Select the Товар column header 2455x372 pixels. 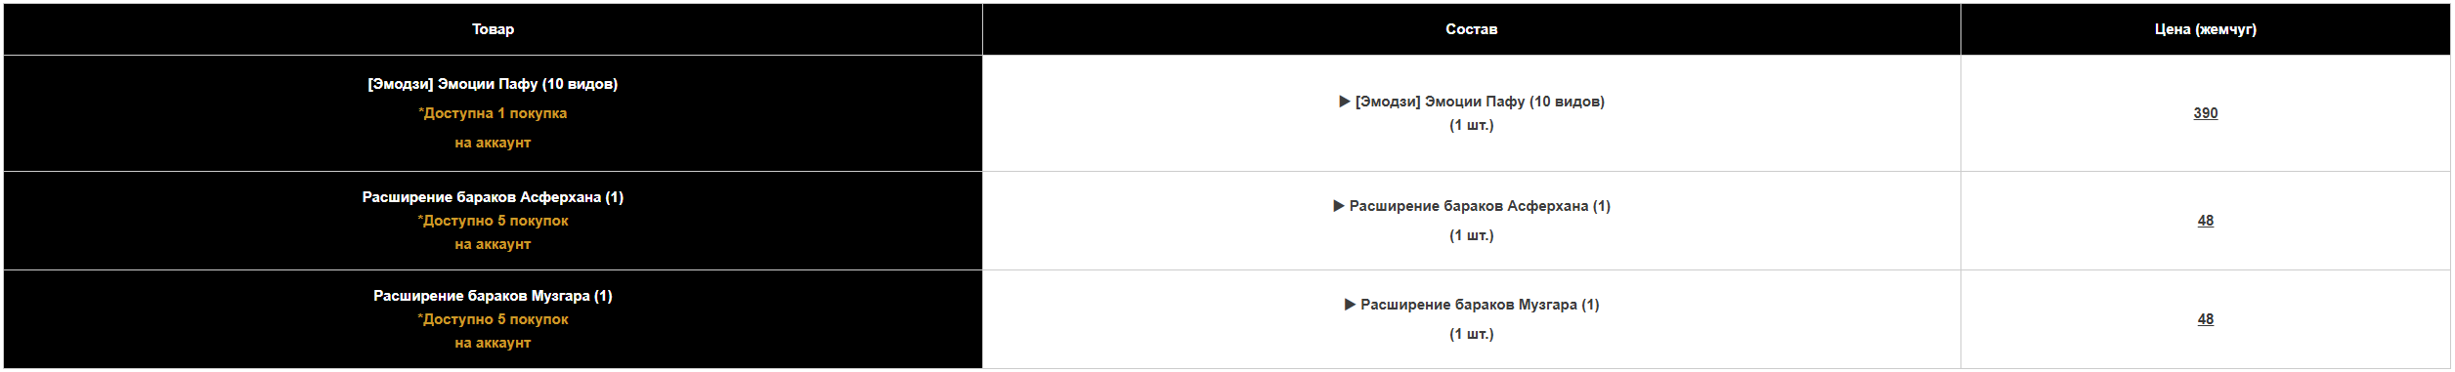pyautogui.click(x=493, y=29)
